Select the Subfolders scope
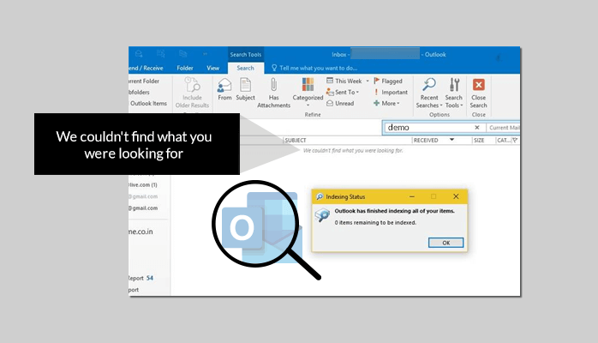This screenshot has width=598, height=343. click(140, 92)
